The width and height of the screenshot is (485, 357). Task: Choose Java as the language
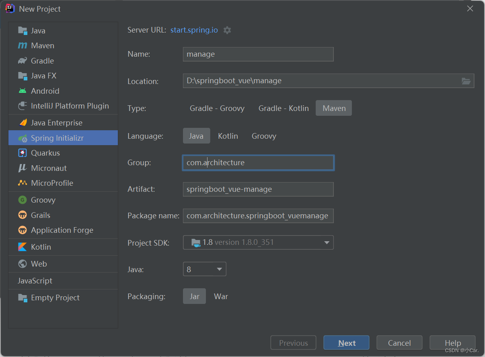(196, 136)
